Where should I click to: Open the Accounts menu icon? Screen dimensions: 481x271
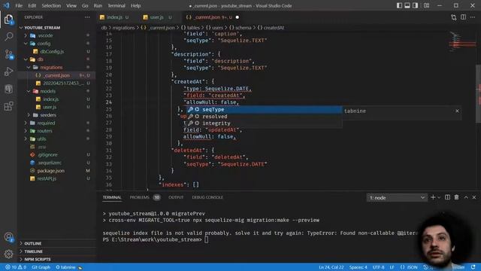tap(8, 237)
